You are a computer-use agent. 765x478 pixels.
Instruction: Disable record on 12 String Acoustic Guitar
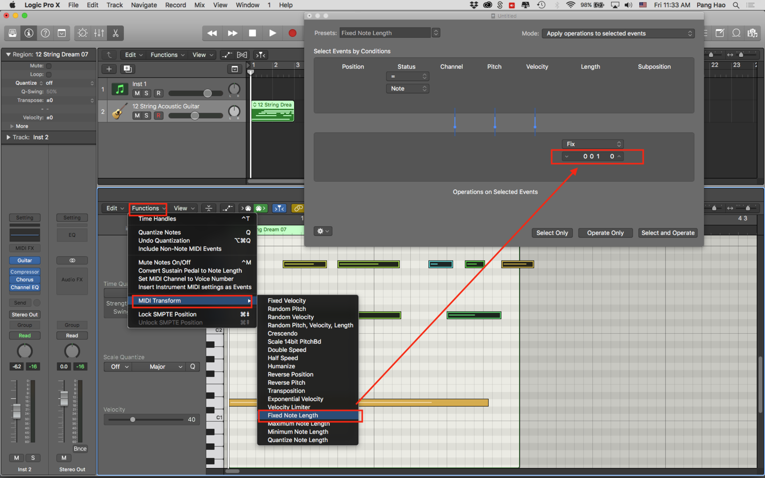159,116
